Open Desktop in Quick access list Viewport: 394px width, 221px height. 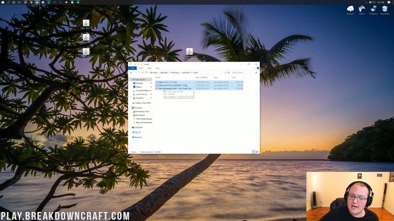pos(140,83)
